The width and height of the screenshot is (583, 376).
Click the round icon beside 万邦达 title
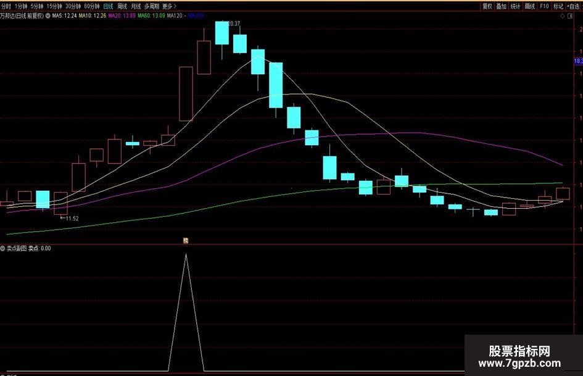48,16
